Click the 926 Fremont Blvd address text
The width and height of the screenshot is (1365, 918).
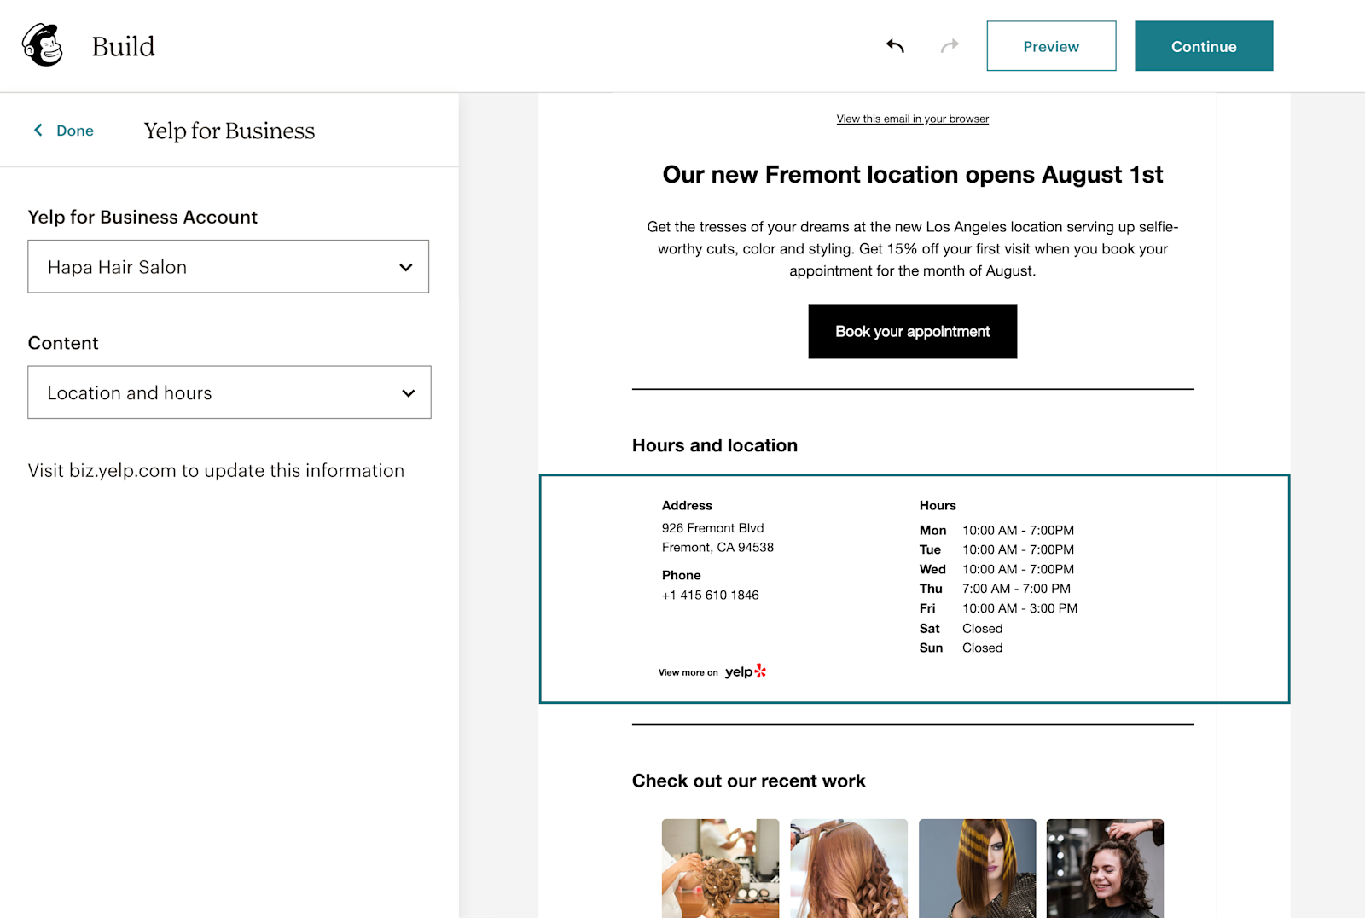tap(712, 528)
